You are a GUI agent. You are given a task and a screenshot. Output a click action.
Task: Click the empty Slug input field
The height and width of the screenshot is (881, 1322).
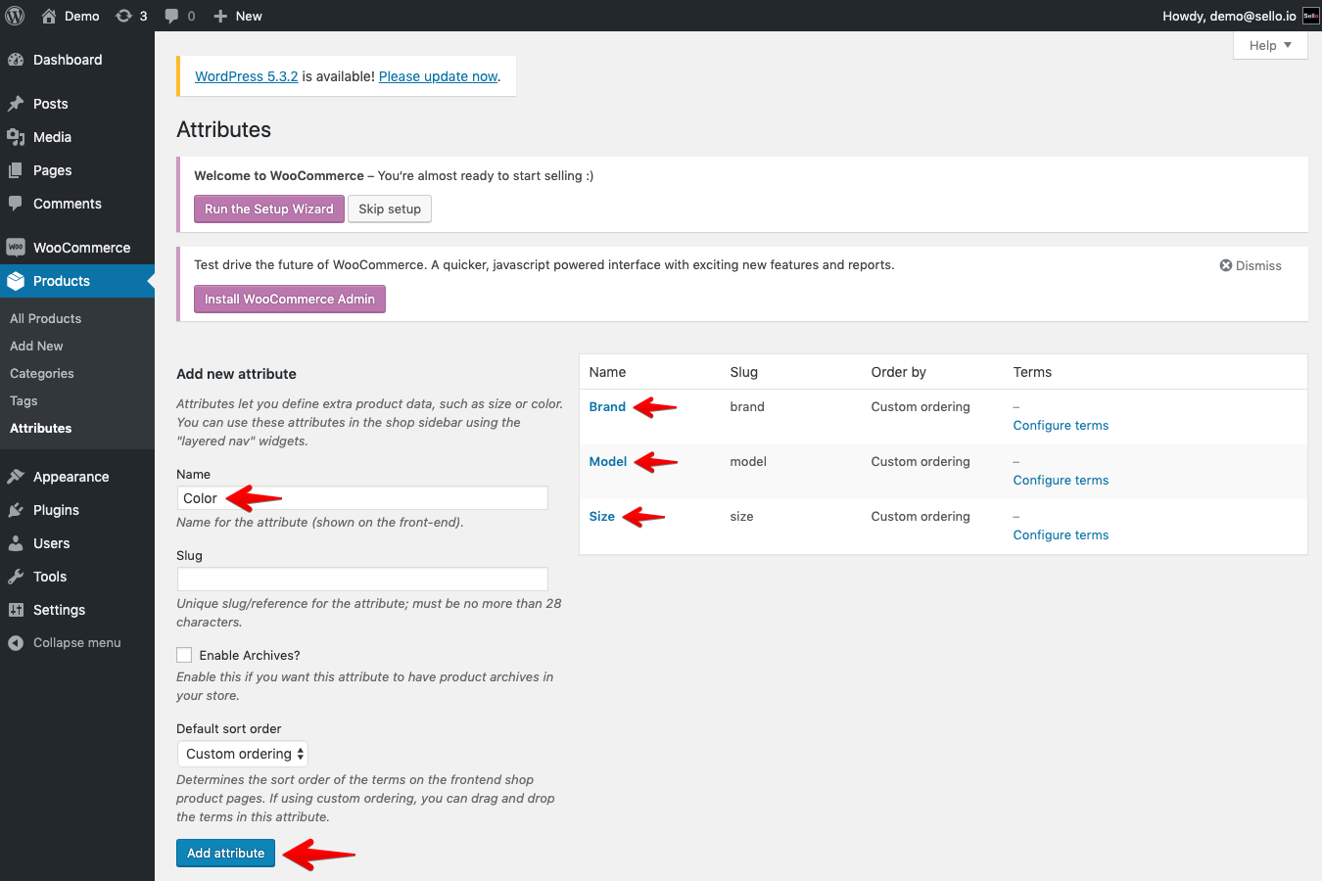[362, 580]
